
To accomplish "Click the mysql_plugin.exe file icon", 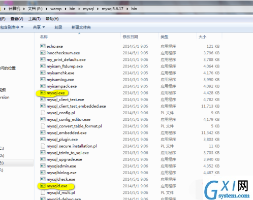I will [x=43, y=139].
